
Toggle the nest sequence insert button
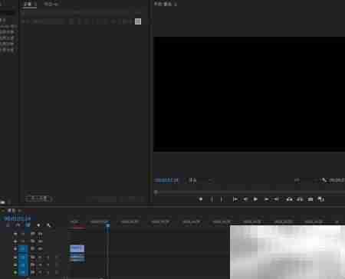(x=8, y=225)
